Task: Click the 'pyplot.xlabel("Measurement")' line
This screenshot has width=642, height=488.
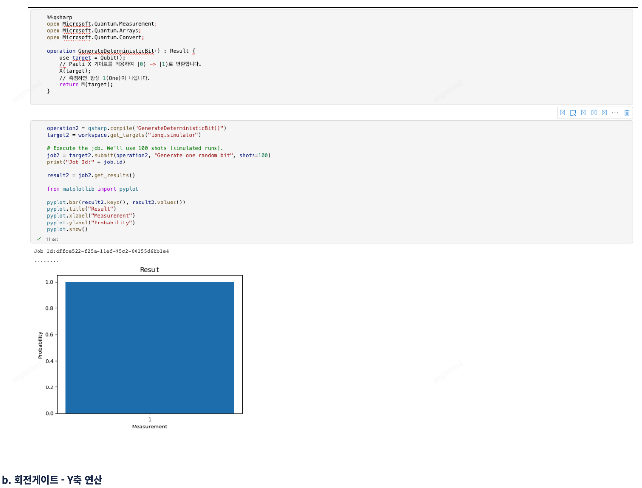Action: (x=91, y=216)
